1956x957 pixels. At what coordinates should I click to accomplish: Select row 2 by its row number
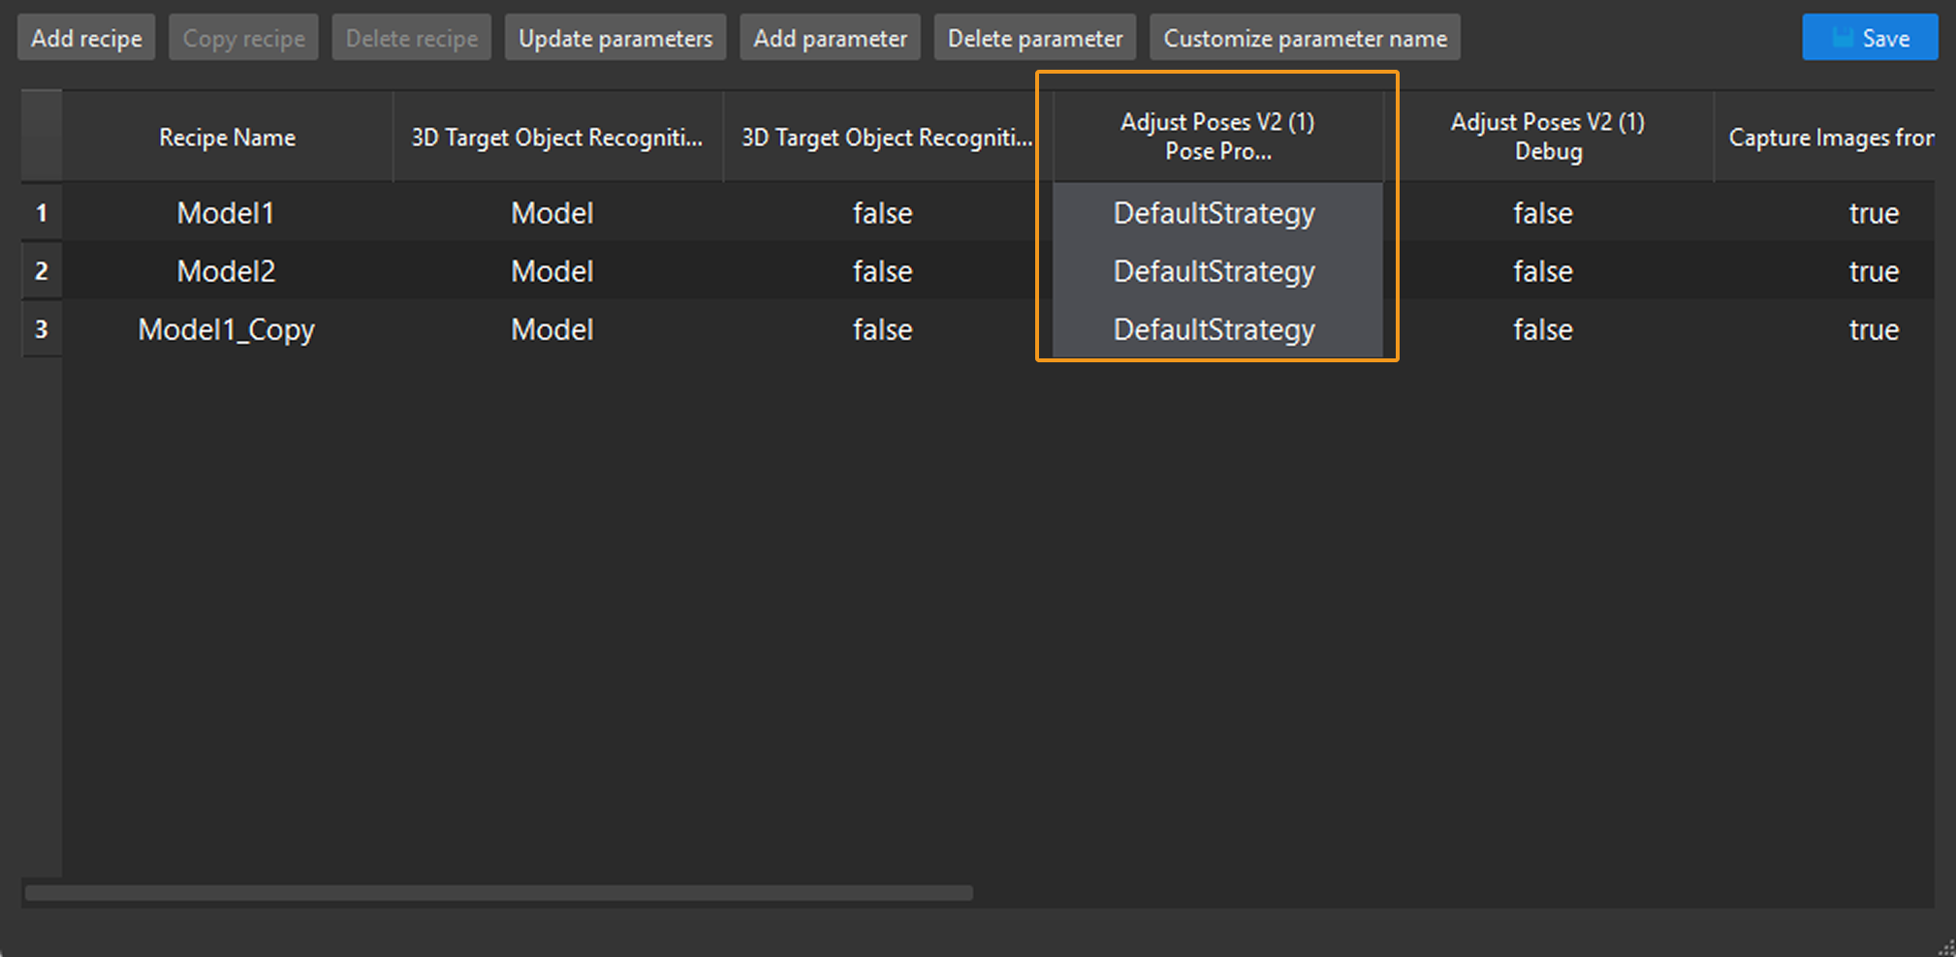tap(41, 271)
